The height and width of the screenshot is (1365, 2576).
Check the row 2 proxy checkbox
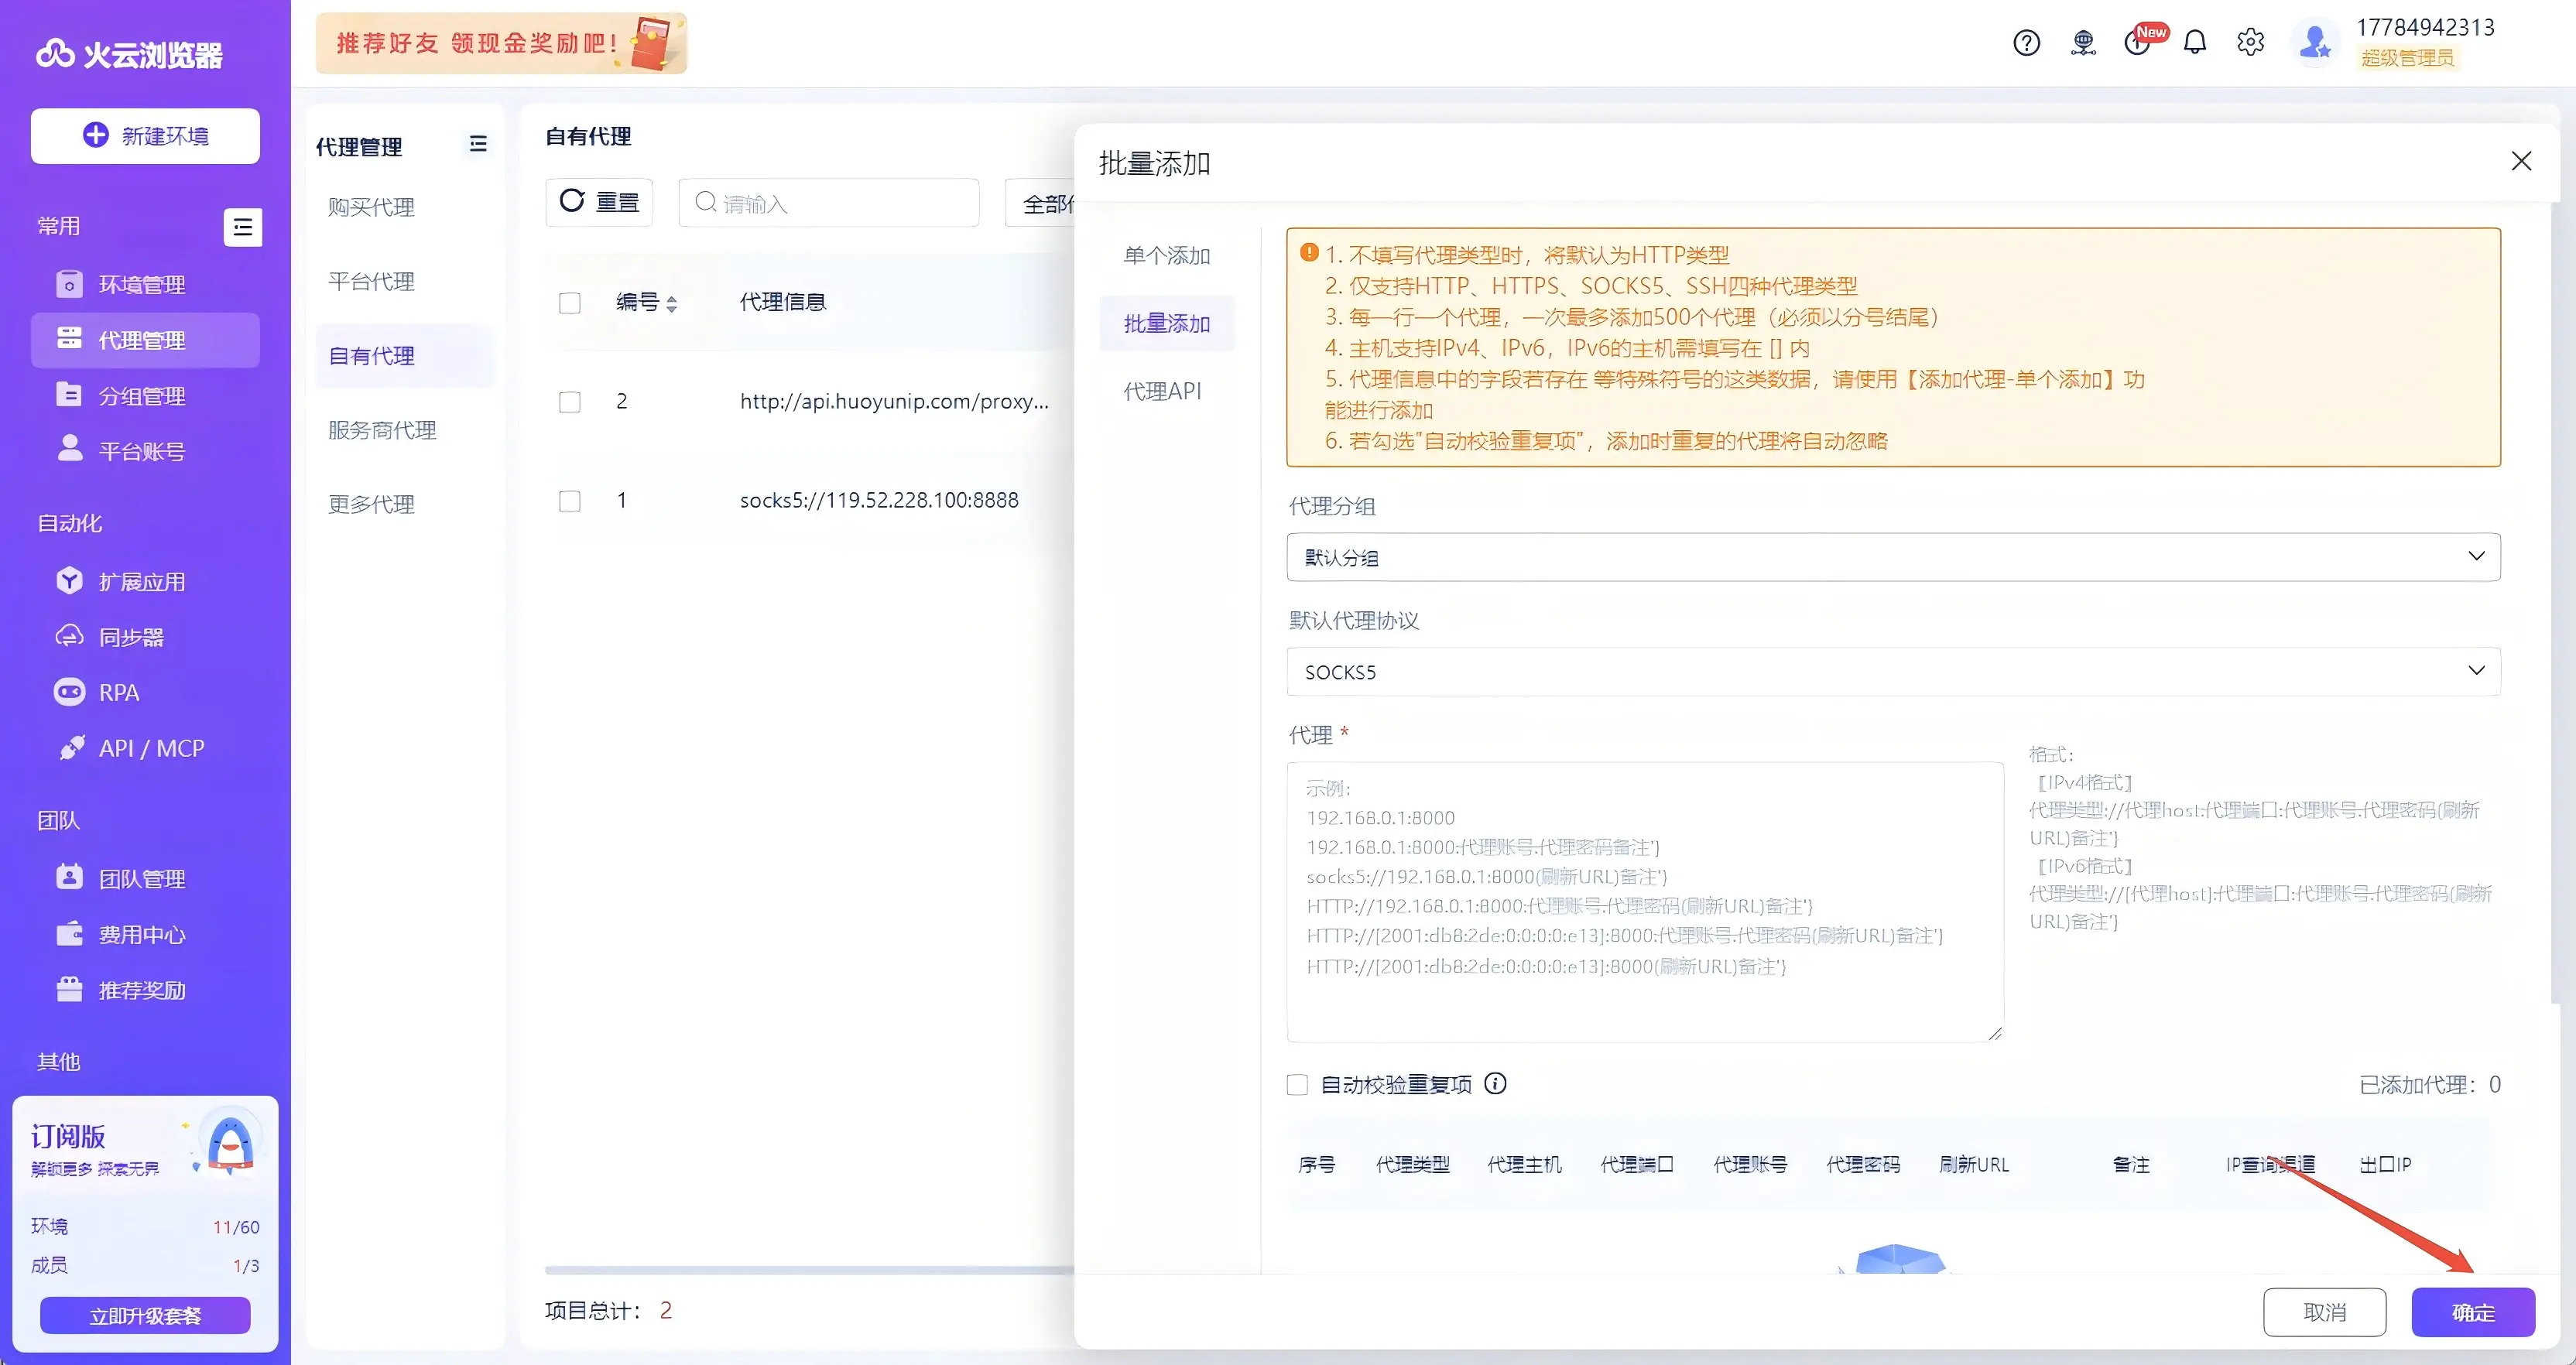click(569, 402)
